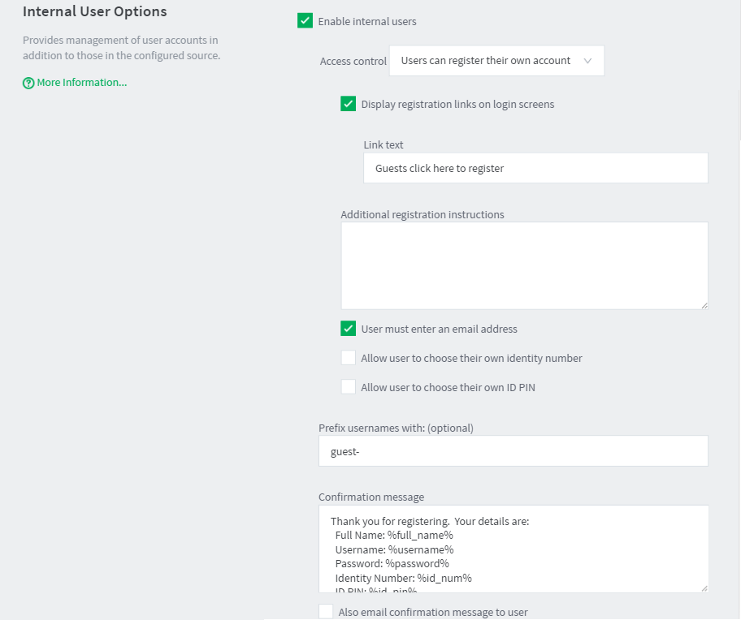The height and width of the screenshot is (620, 741).
Task: Check Allow user to choose their own ID PIN
Action: [x=349, y=387]
